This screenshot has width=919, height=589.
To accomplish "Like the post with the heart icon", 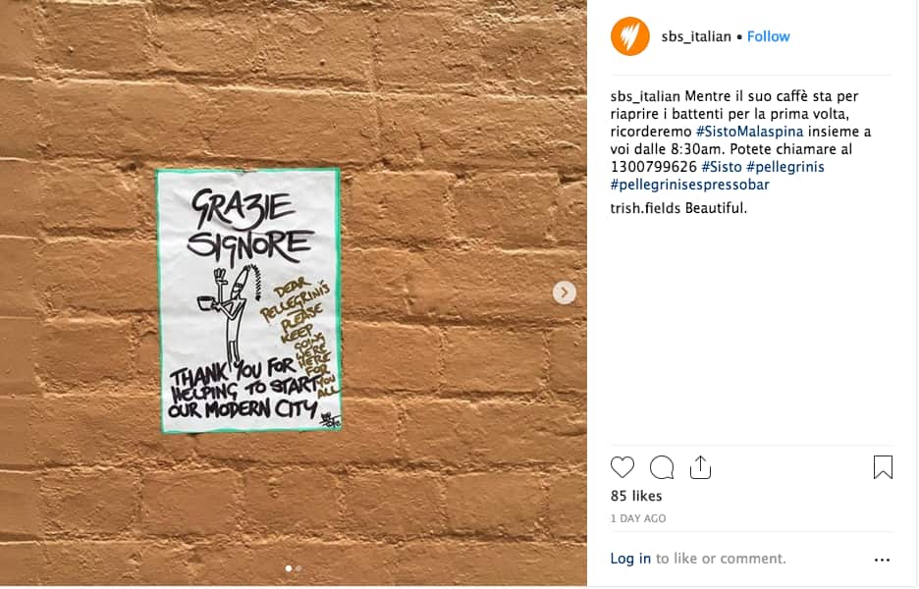I will 622,467.
